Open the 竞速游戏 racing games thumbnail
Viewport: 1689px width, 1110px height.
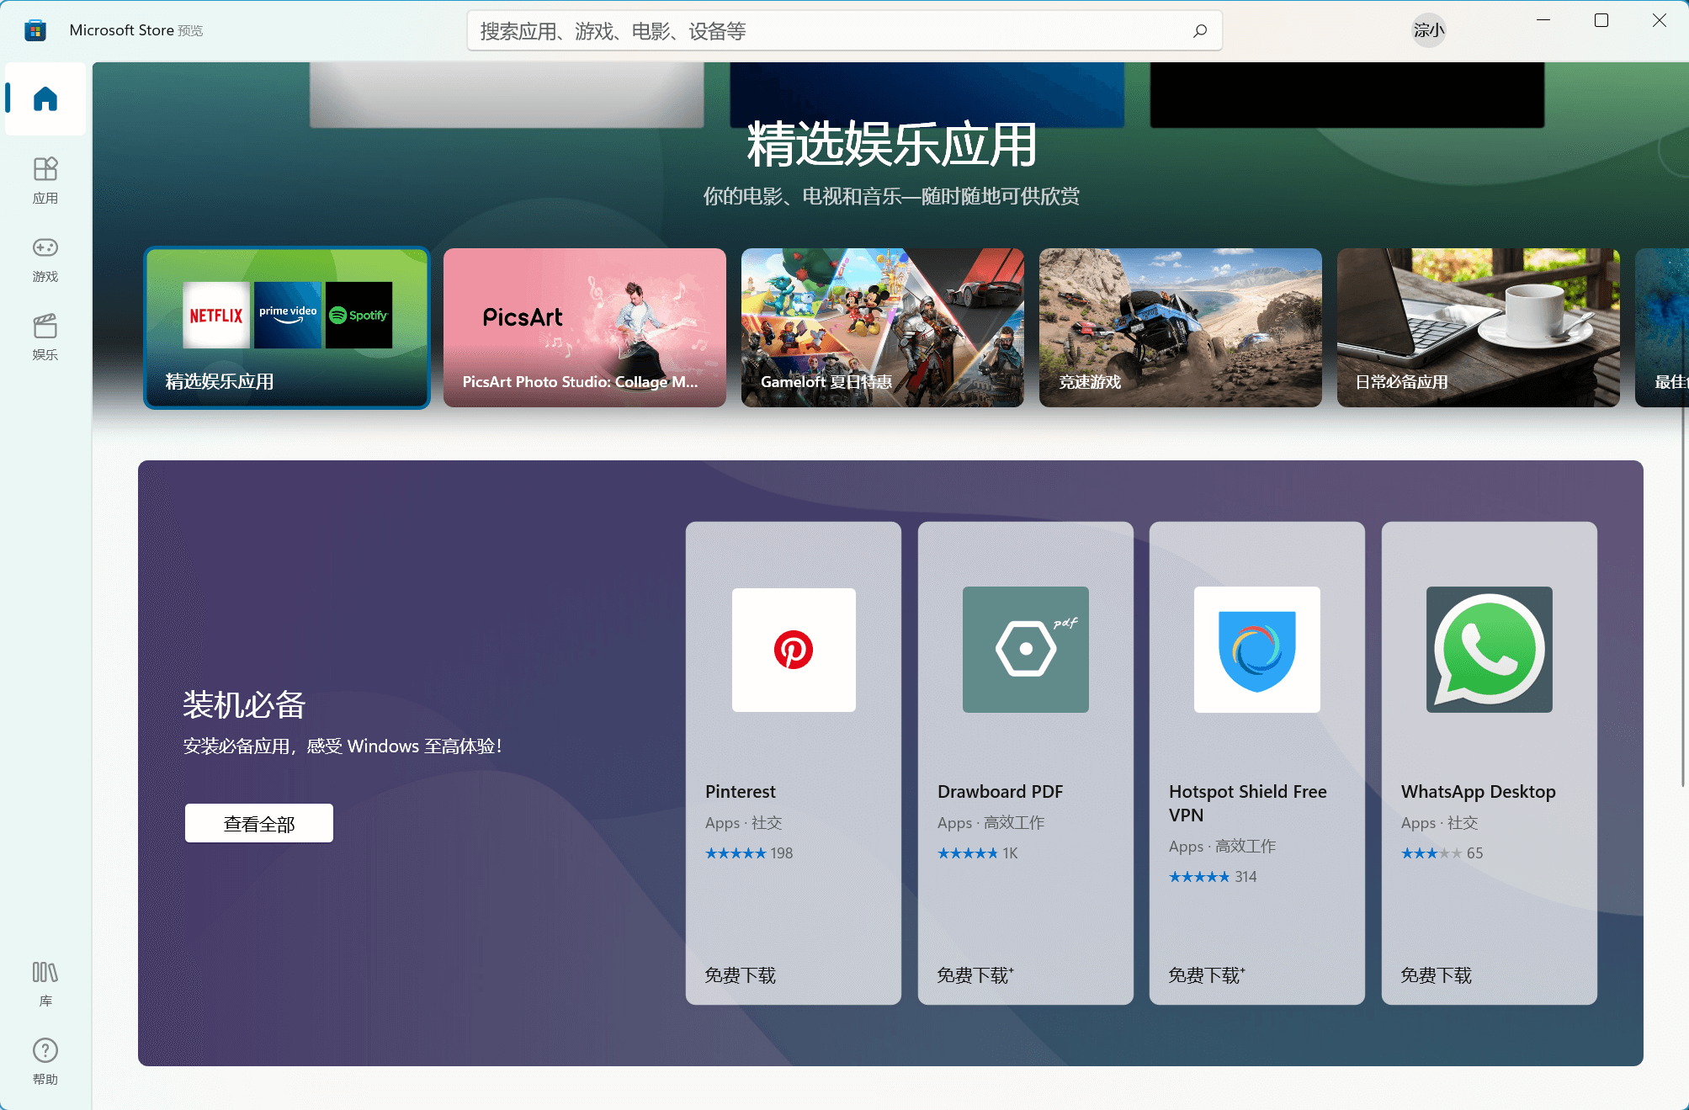click(1180, 327)
